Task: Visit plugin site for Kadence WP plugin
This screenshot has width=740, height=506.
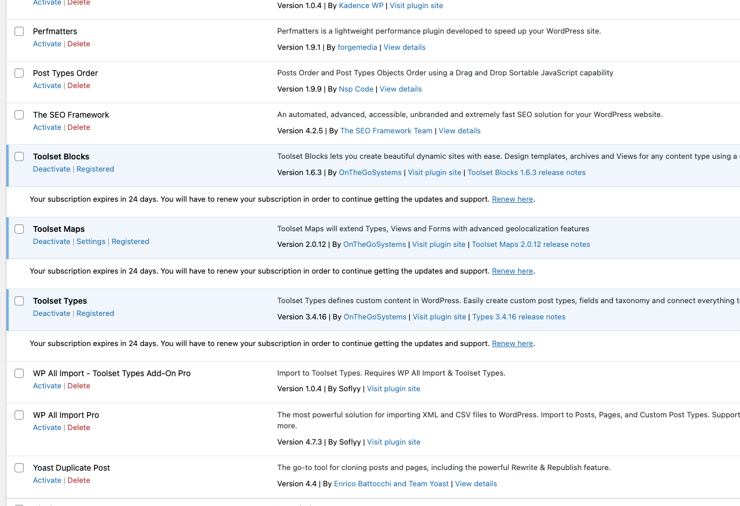Action: point(416,6)
